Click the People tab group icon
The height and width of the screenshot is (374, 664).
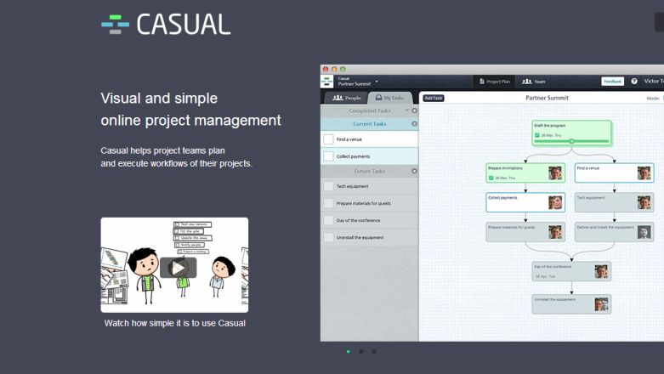point(338,98)
